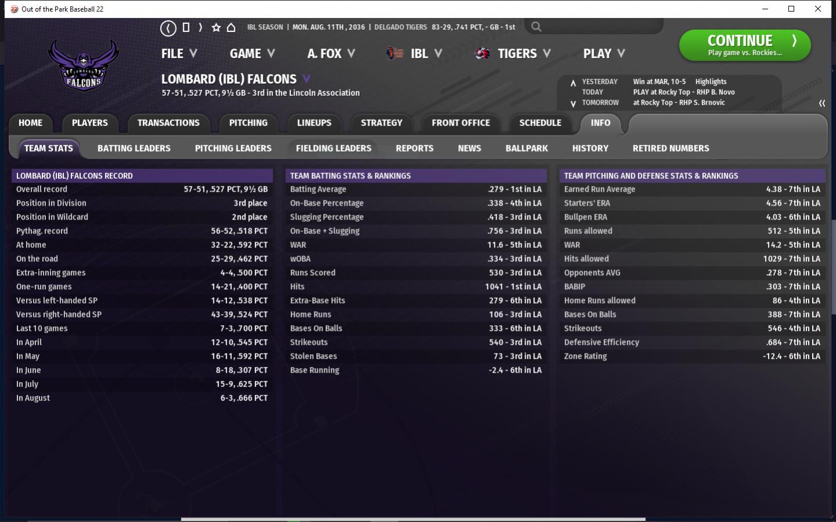Expand the Lombard Falcons team selector arrow
Viewport: 836px width, 522px height.
click(307, 79)
